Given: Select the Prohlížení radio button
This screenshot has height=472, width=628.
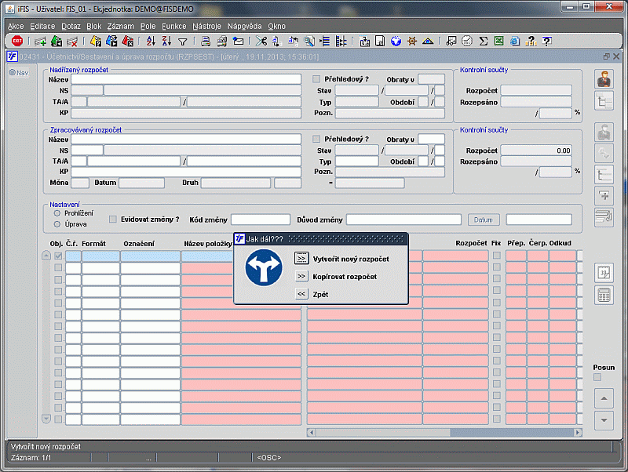Looking at the screenshot, I should pyautogui.click(x=57, y=212).
